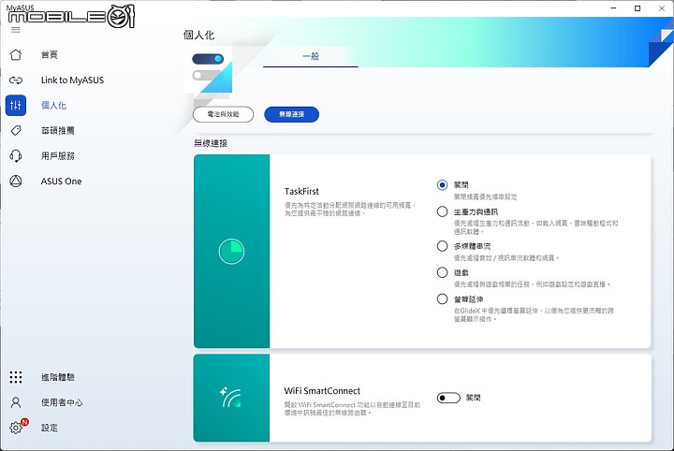674x451 pixels.
Task: Click the 個人化 page title
Action: coord(198,35)
